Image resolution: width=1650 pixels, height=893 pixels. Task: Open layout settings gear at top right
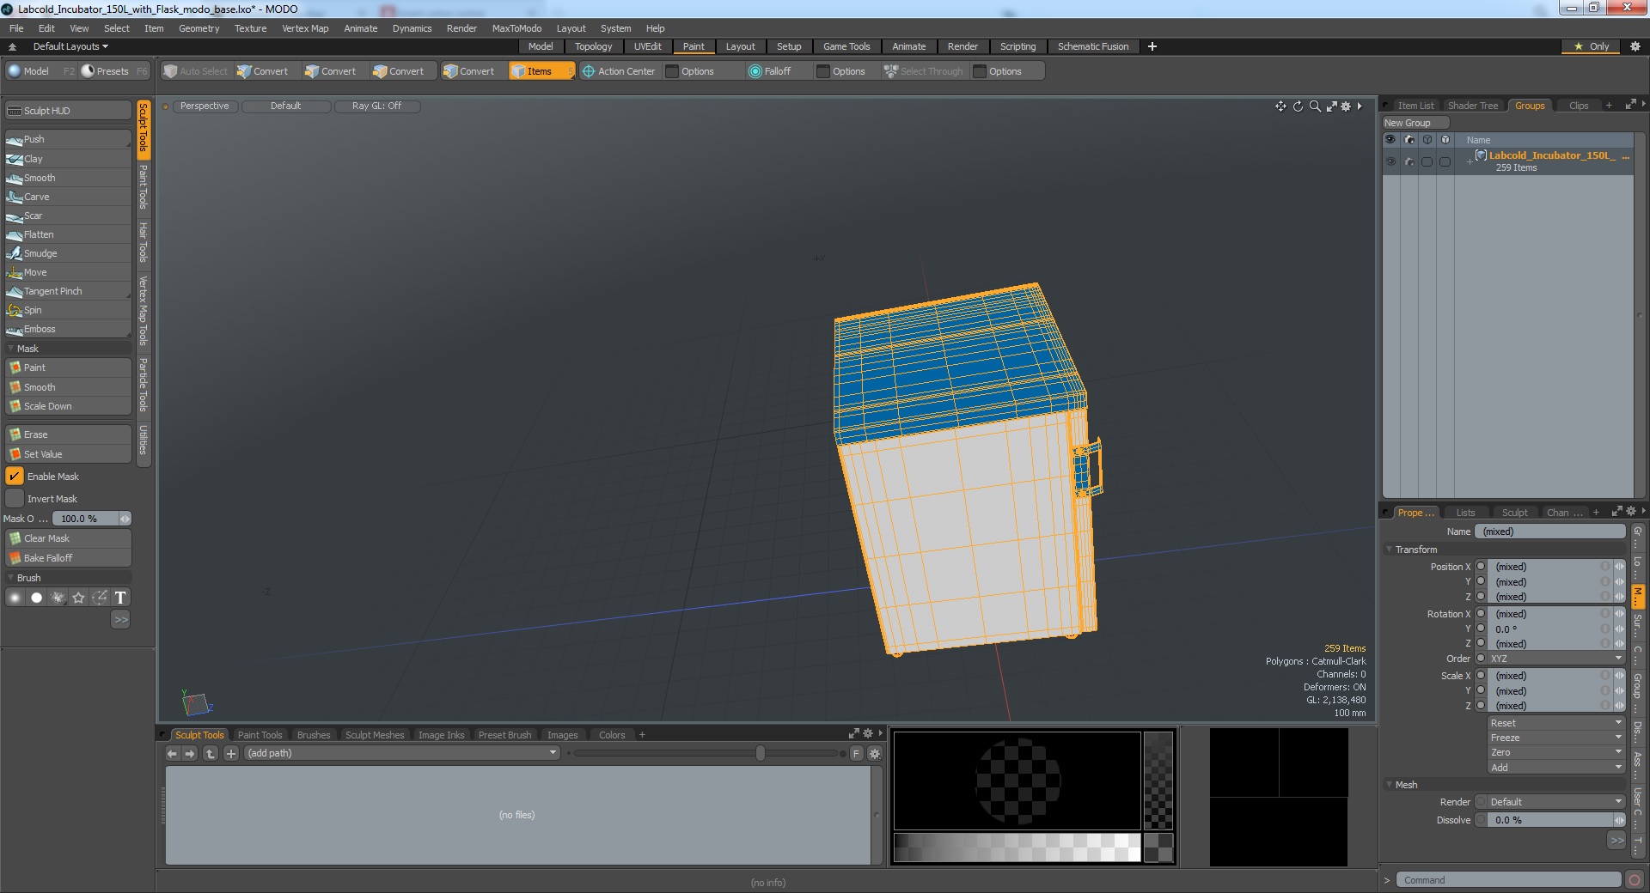[x=1635, y=46]
